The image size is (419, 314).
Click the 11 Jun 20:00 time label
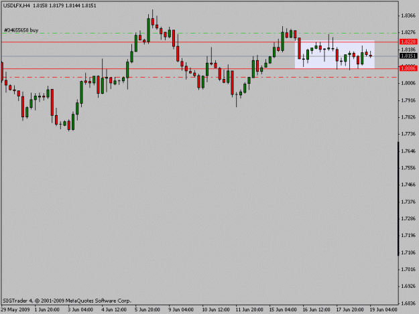pyautogui.click(x=249, y=310)
